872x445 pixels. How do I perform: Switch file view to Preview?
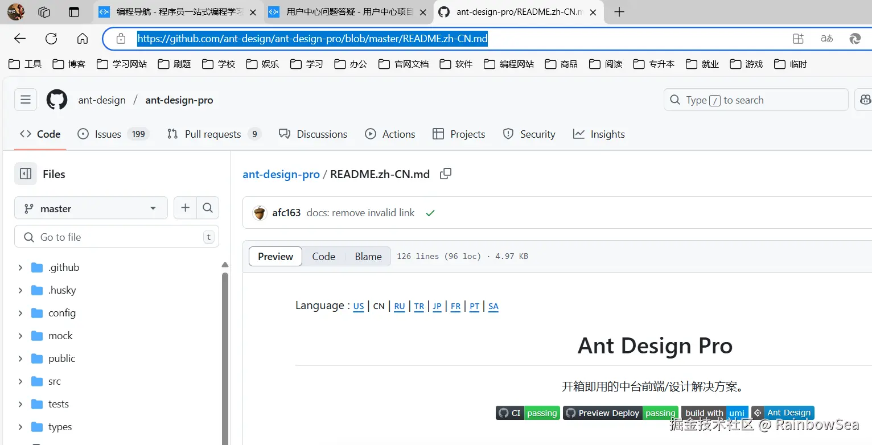coord(275,257)
